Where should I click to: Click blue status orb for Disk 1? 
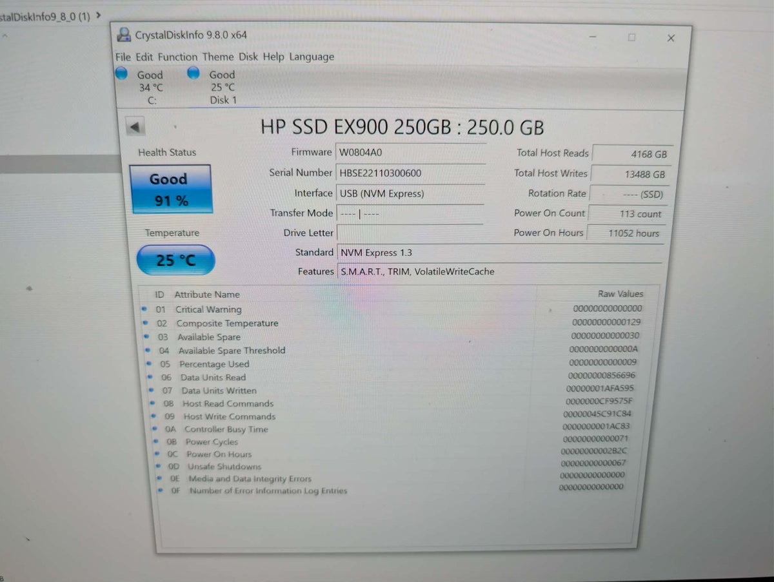(x=193, y=73)
